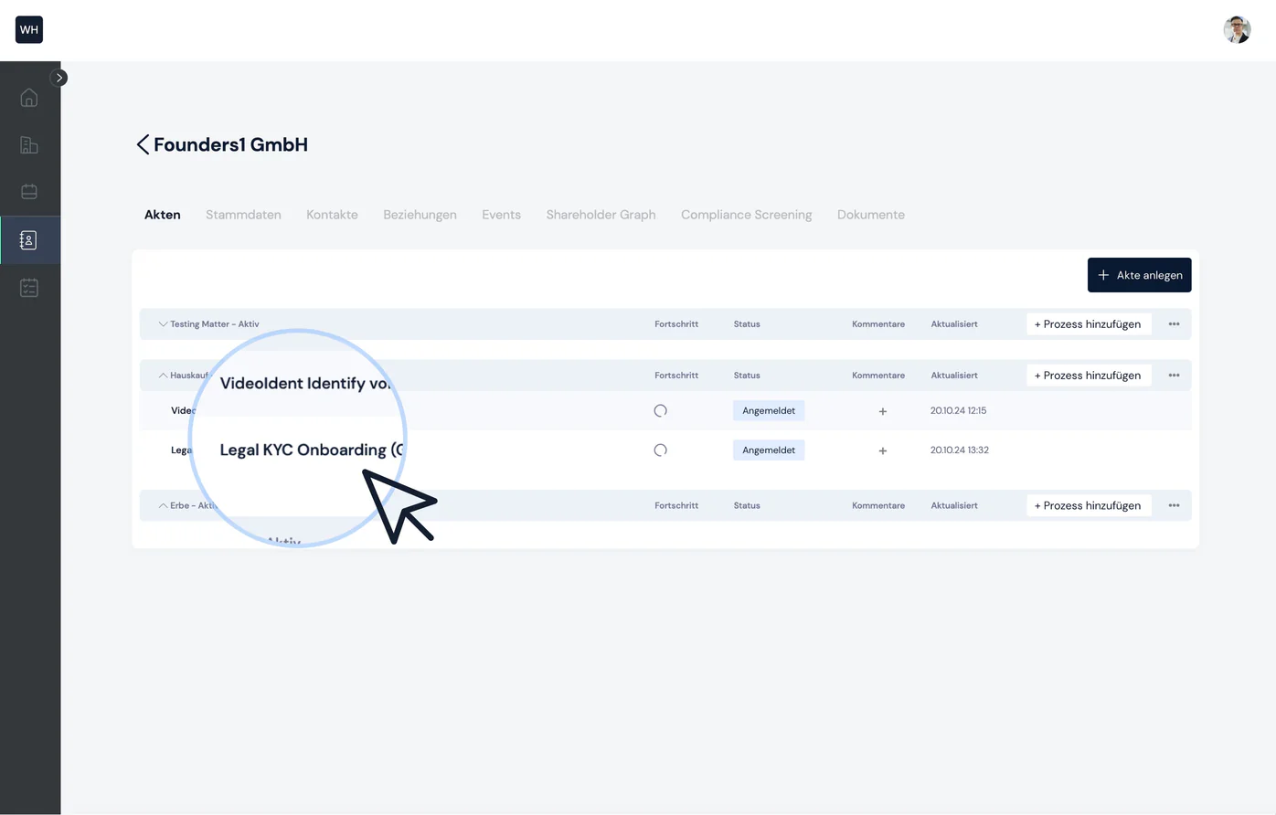Screen dimensions: 1276x815
Task: Expand the sidebar with the arrow toggle
Action: coord(59,78)
